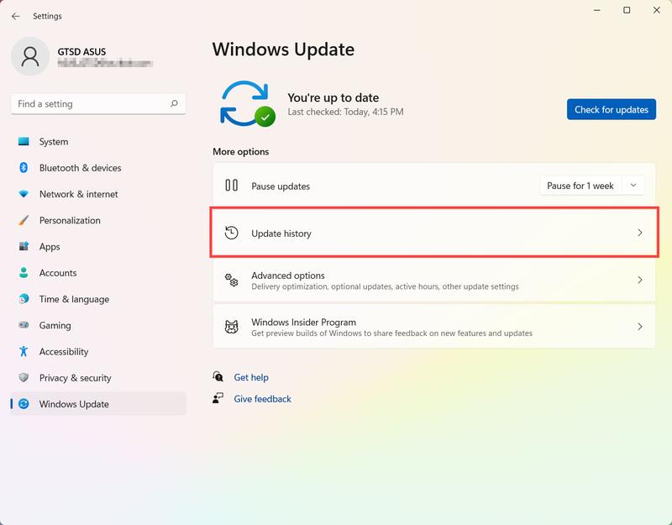This screenshot has height=525, width=672.
Task: Open the Pause updates icon
Action: point(233,186)
